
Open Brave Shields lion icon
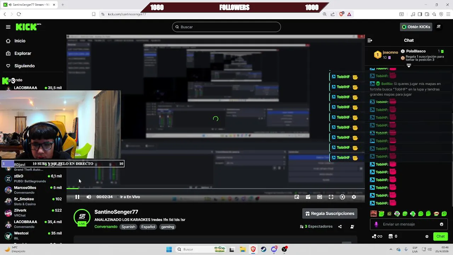pyautogui.click(x=341, y=14)
